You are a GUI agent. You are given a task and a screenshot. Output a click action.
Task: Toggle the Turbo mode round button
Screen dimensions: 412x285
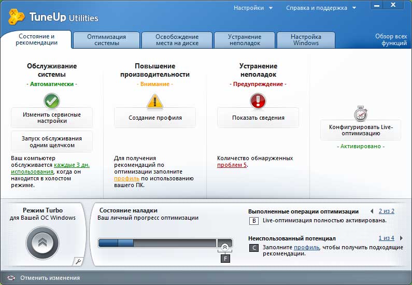tap(42, 243)
